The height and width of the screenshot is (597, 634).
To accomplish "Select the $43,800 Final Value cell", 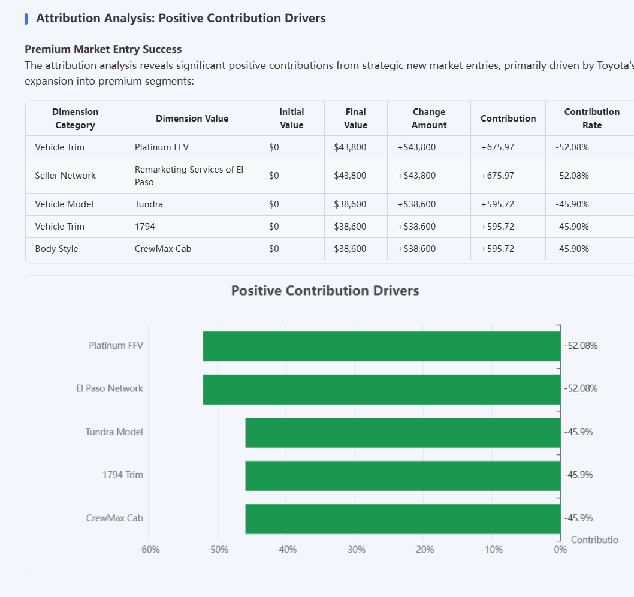I will [355, 147].
